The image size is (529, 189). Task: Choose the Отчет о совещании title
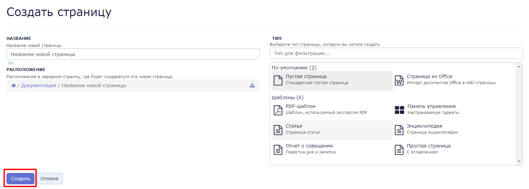309,146
